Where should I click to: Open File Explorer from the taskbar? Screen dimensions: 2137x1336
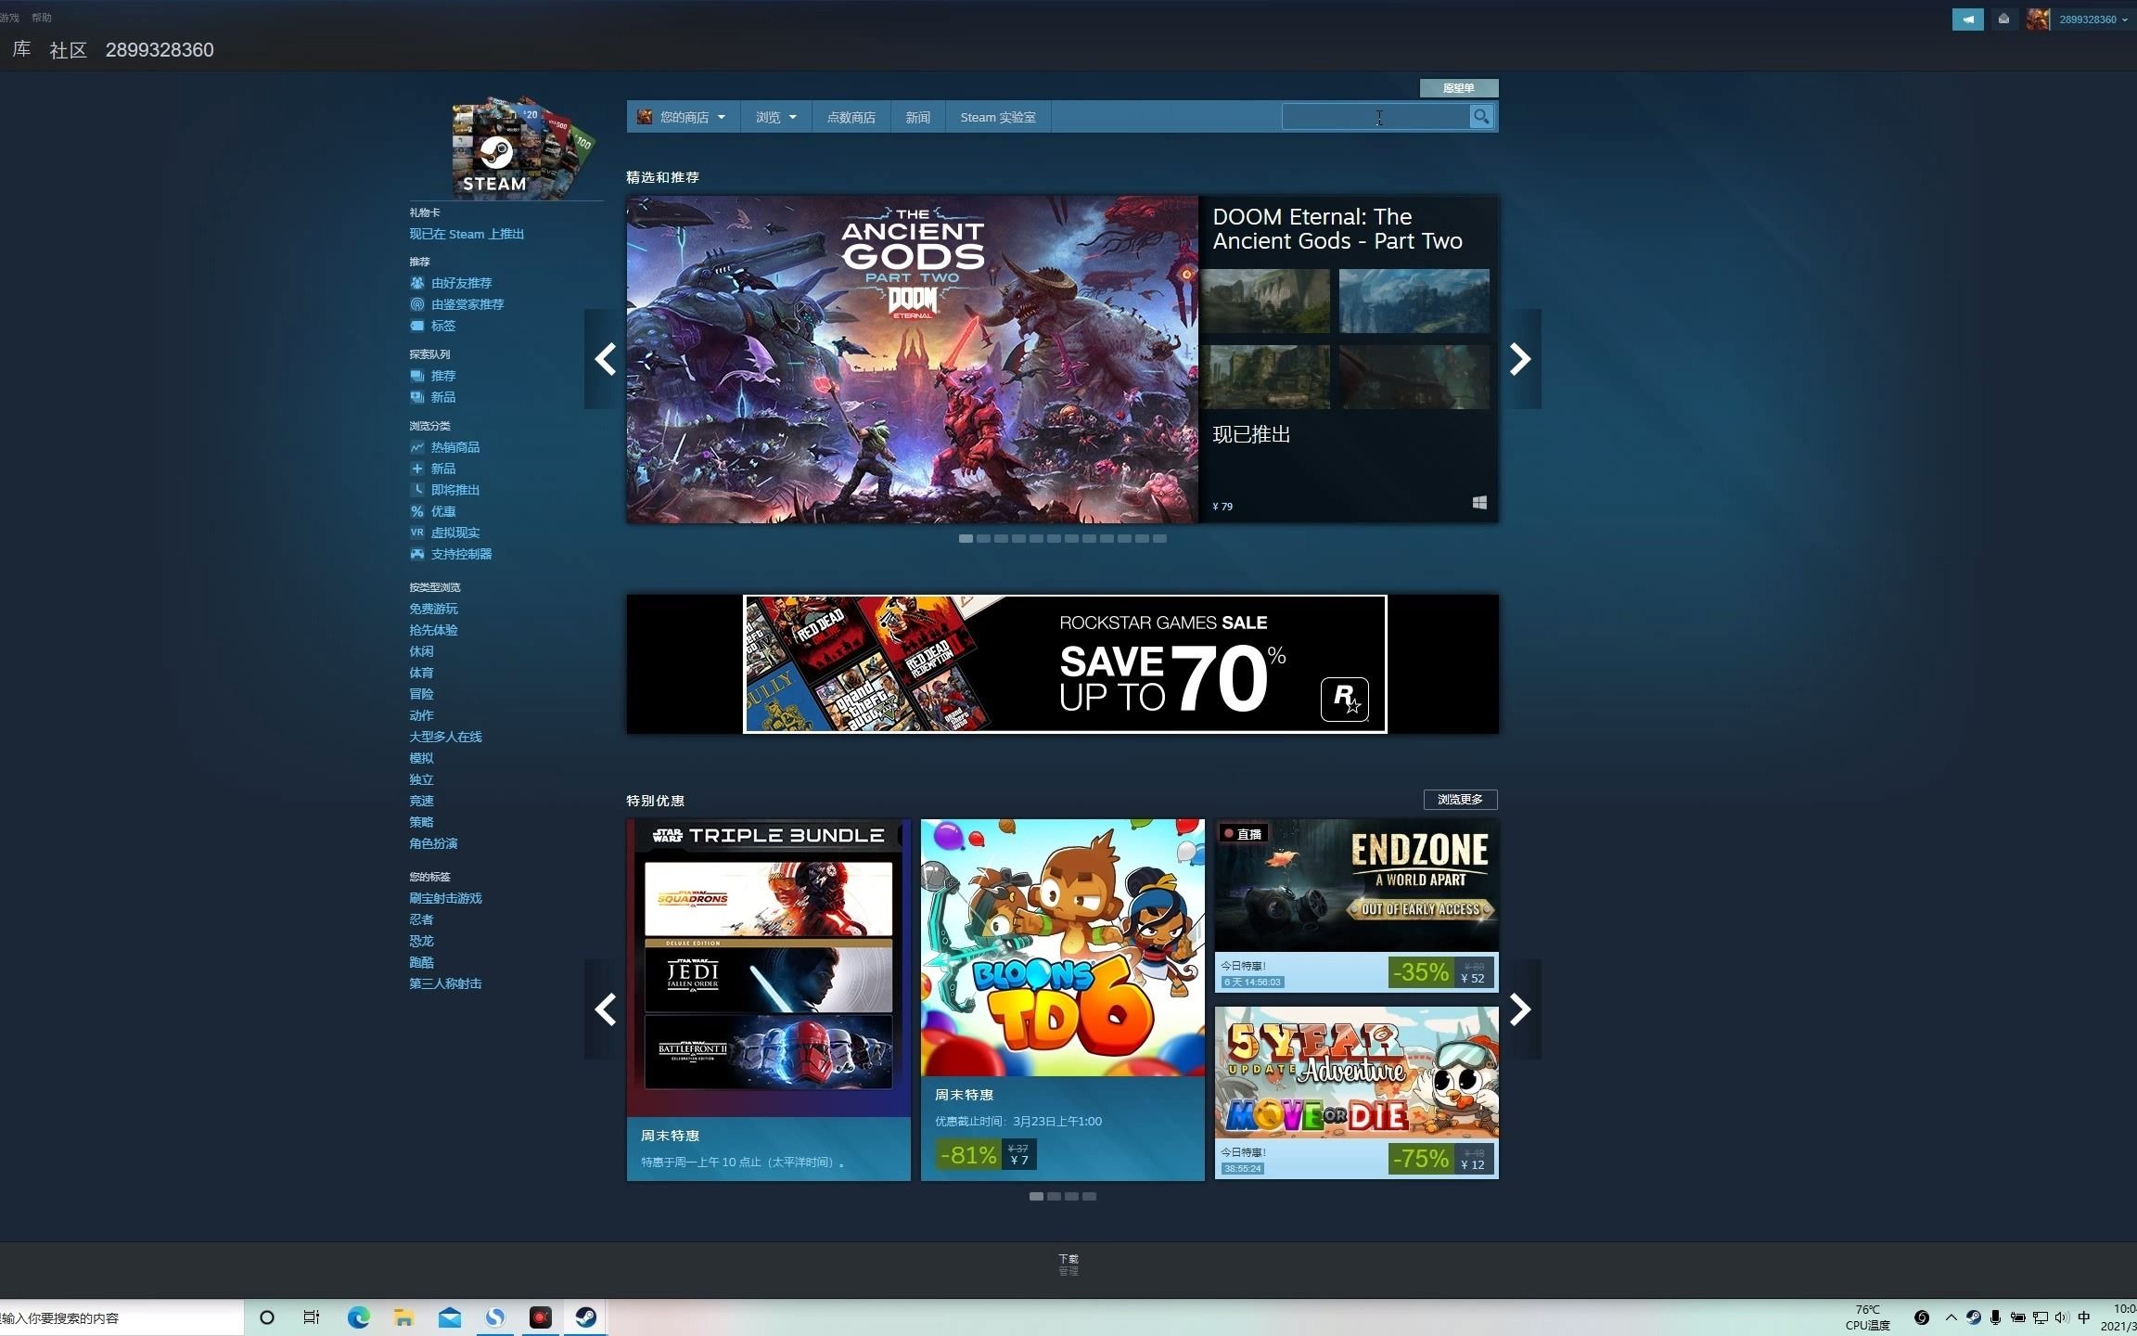tap(403, 1317)
